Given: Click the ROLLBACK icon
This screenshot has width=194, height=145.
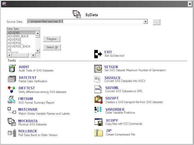Looking at the screenshot, I should (12, 133).
